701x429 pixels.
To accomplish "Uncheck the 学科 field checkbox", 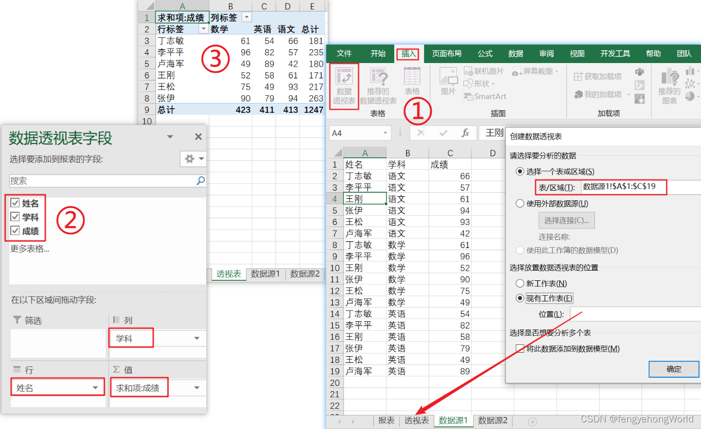I will (x=15, y=217).
